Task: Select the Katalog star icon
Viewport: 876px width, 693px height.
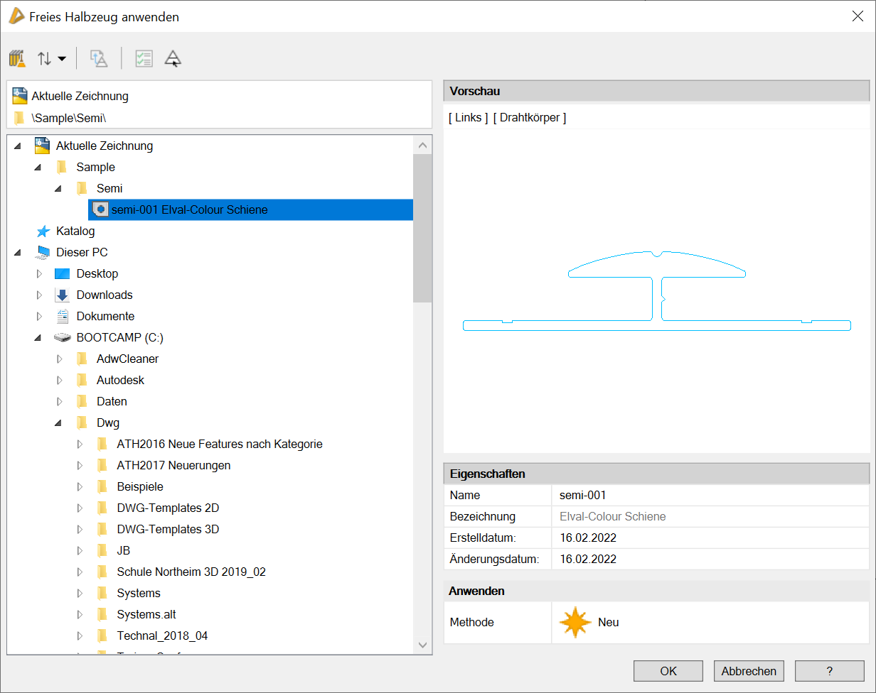Action: 43,231
